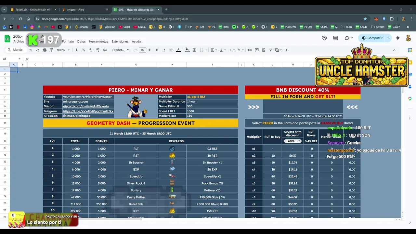416x234 pixels.
Task: Decrease font size with minus button
Action: tap(135, 50)
